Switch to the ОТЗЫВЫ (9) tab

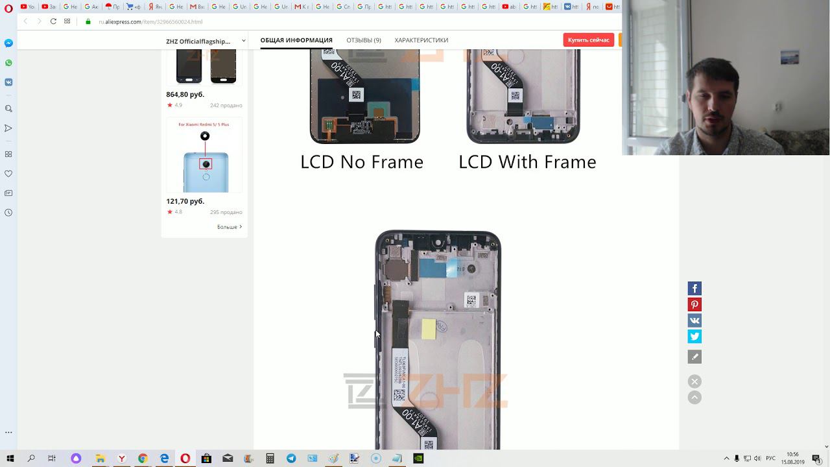[364, 40]
